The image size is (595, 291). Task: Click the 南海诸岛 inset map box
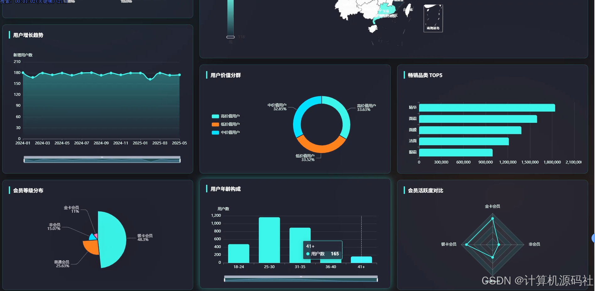pos(433,18)
